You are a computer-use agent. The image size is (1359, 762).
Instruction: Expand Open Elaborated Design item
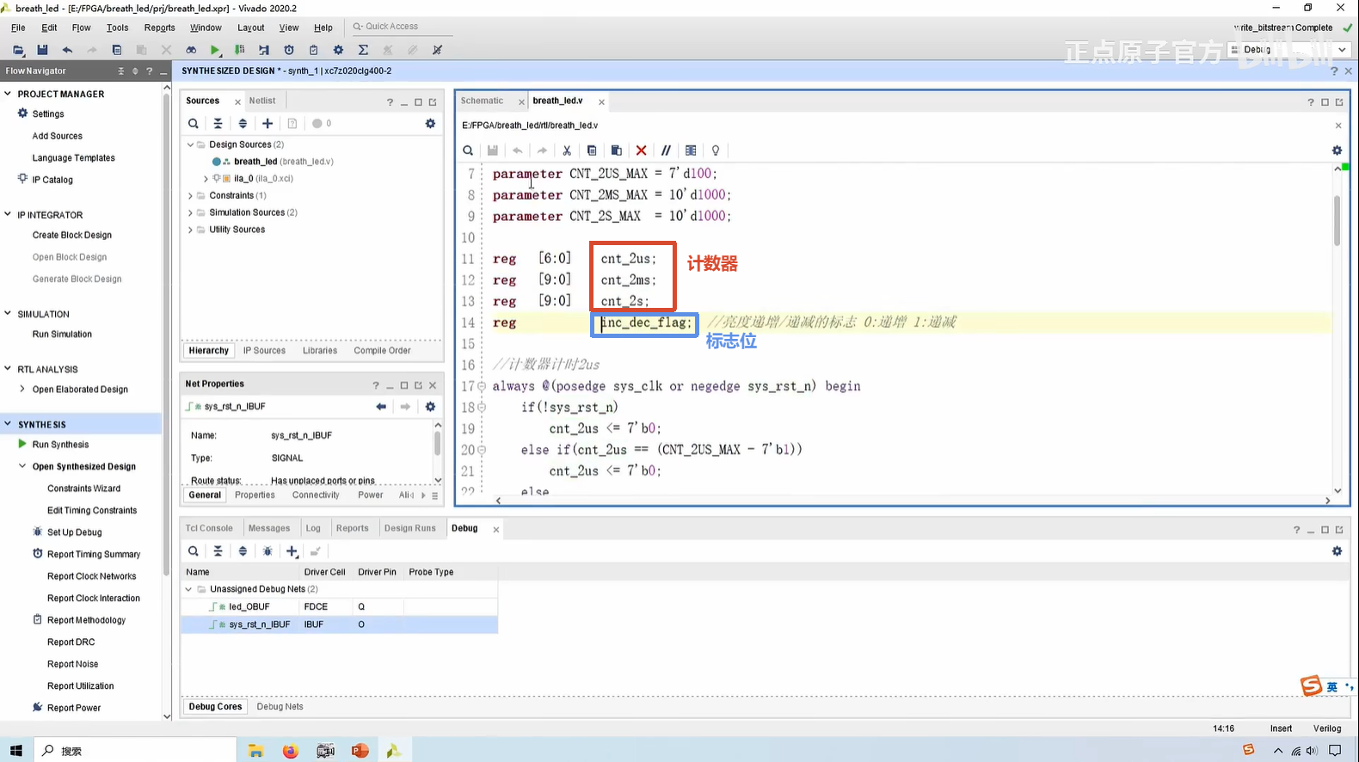(22, 389)
